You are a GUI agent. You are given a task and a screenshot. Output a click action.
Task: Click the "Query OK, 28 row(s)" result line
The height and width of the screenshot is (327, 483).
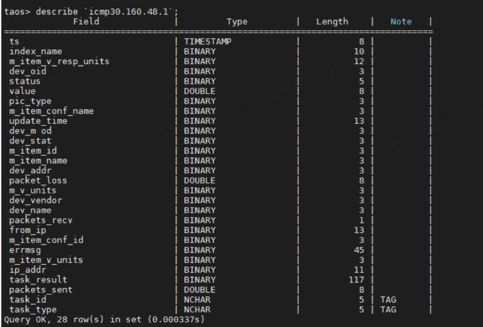(105, 320)
